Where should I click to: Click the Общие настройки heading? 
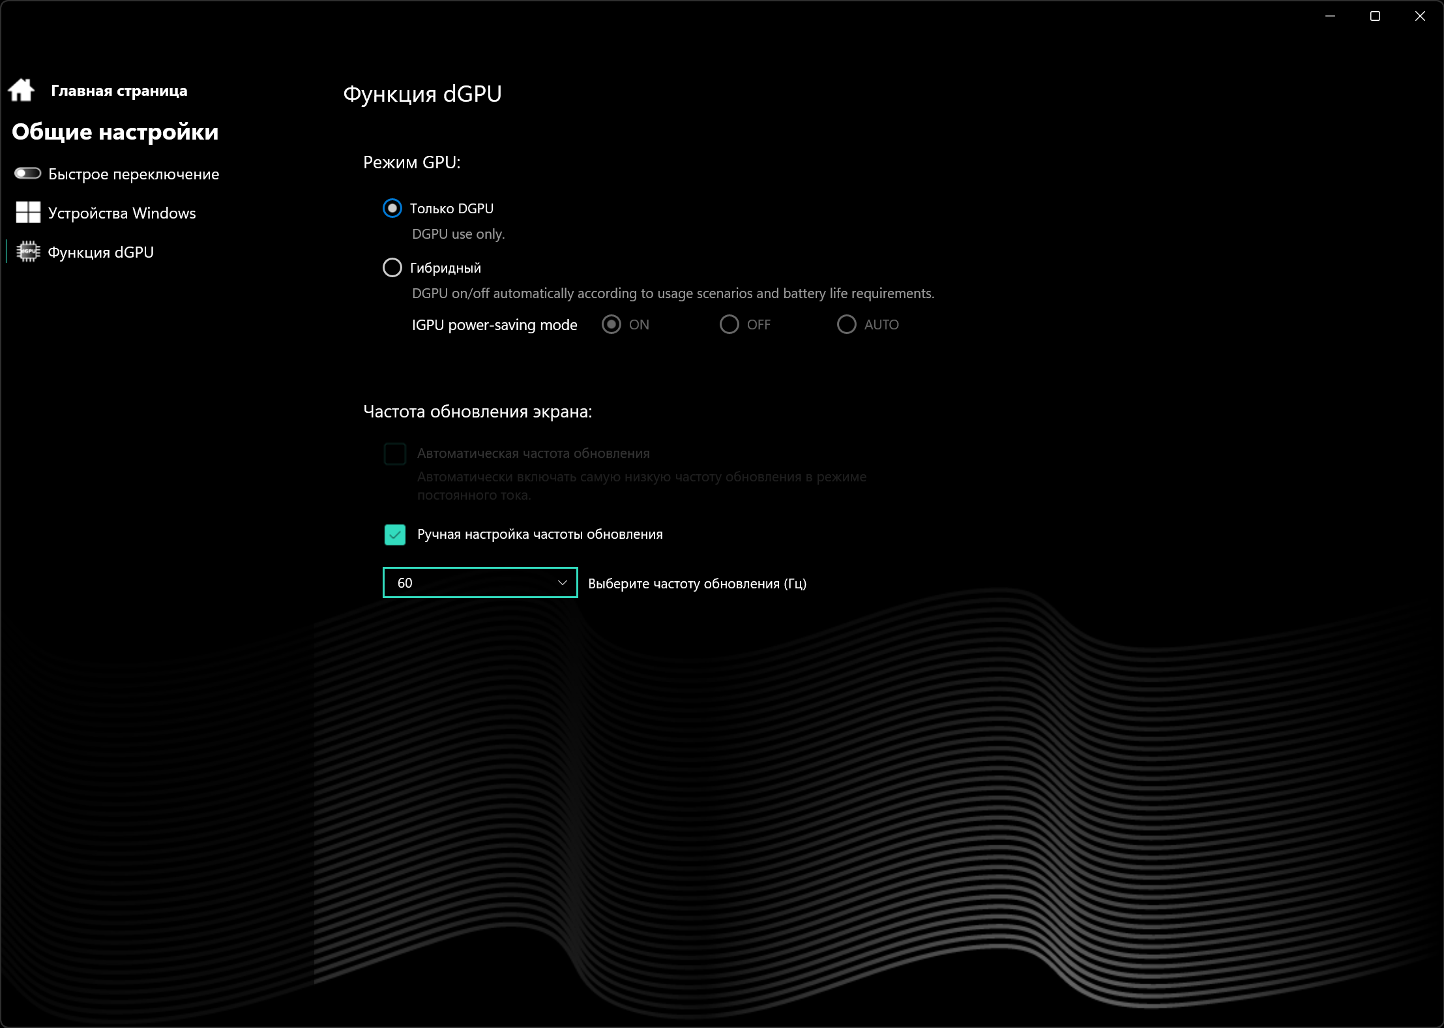click(x=115, y=132)
